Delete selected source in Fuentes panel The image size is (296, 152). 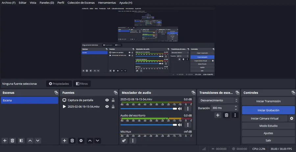click(72, 141)
